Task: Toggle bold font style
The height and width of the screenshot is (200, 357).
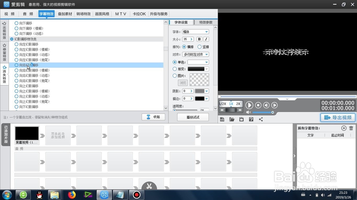Action: point(199,39)
